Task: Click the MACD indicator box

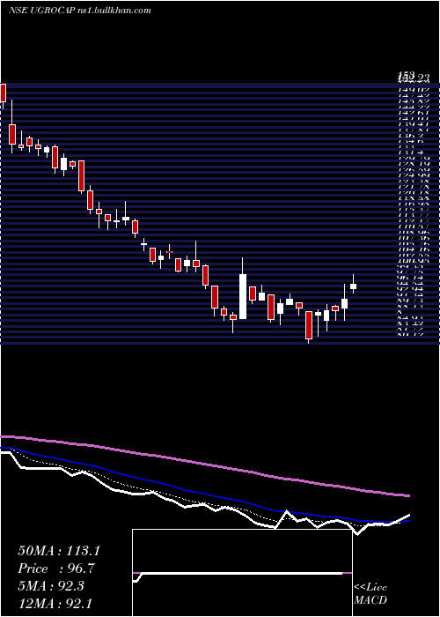Action: click(242, 573)
